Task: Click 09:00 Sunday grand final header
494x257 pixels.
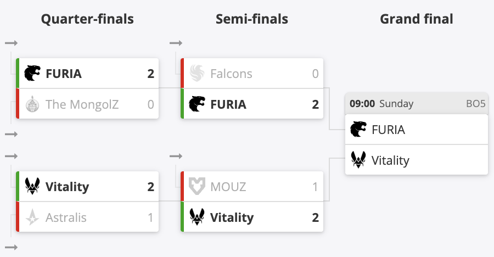Action: pos(381,104)
